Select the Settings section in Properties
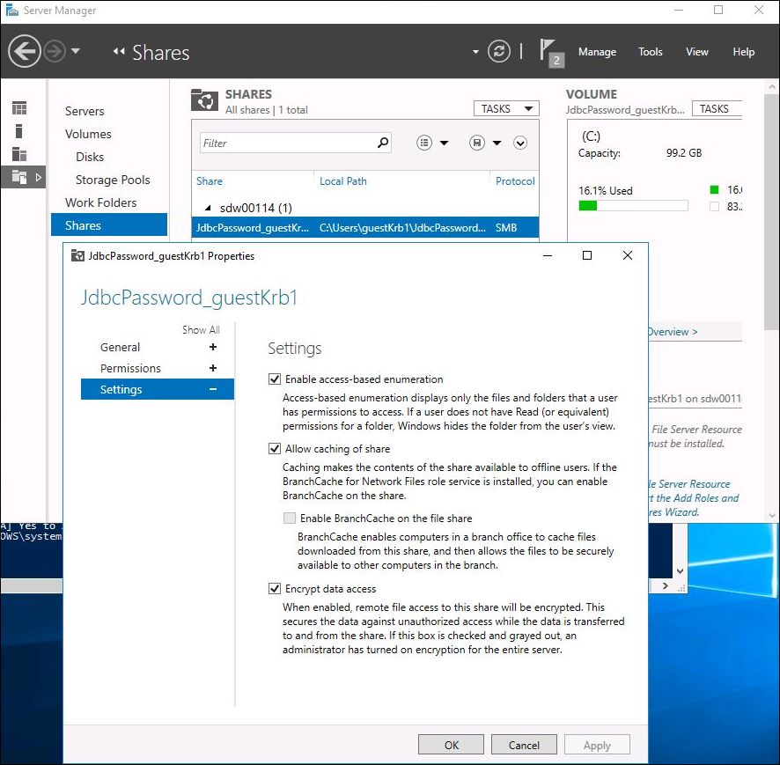This screenshot has height=765, width=780. (158, 389)
